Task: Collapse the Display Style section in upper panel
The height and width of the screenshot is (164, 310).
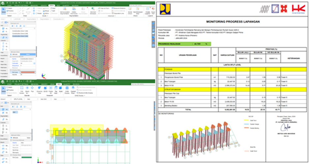Action: pyautogui.click(x=11, y=70)
